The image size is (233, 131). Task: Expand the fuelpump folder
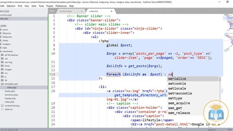(7, 37)
